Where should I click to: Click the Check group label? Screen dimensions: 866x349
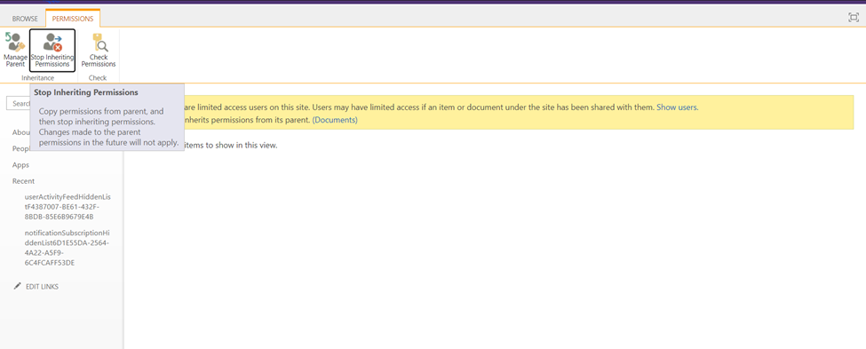98,78
